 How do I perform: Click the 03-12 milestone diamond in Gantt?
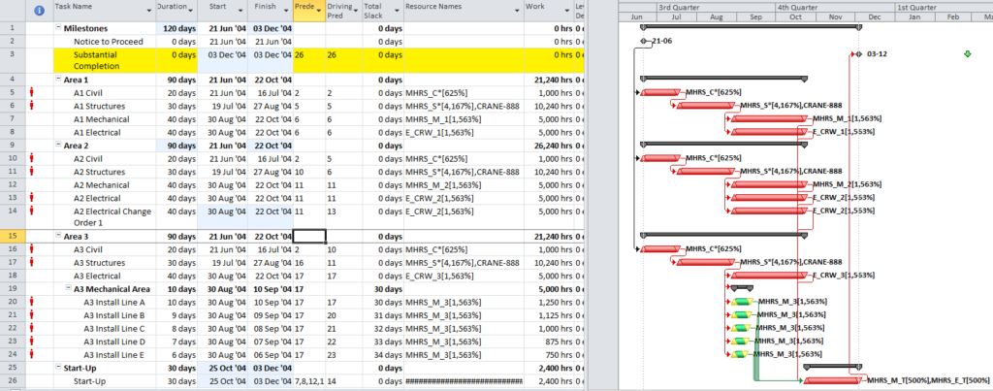point(858,54)
